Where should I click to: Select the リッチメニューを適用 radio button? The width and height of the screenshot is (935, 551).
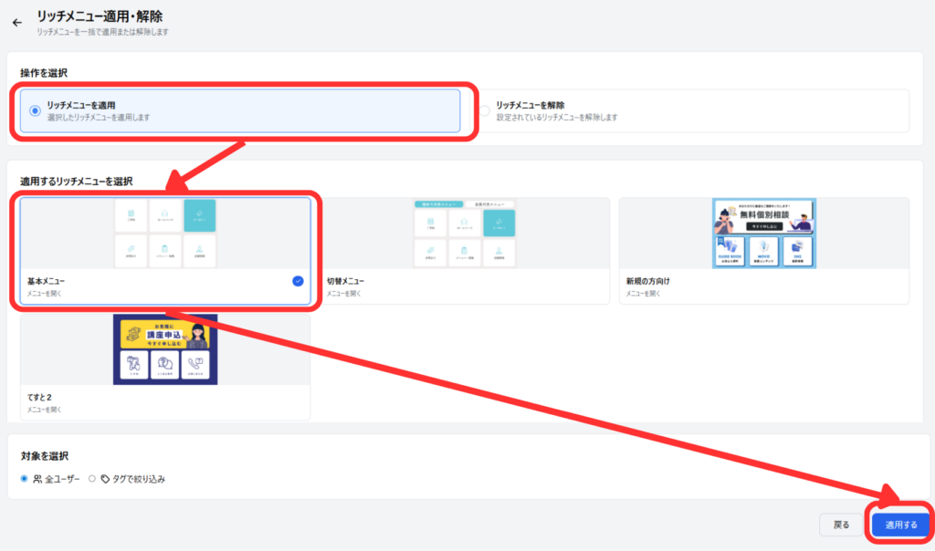tap(35, 110)
